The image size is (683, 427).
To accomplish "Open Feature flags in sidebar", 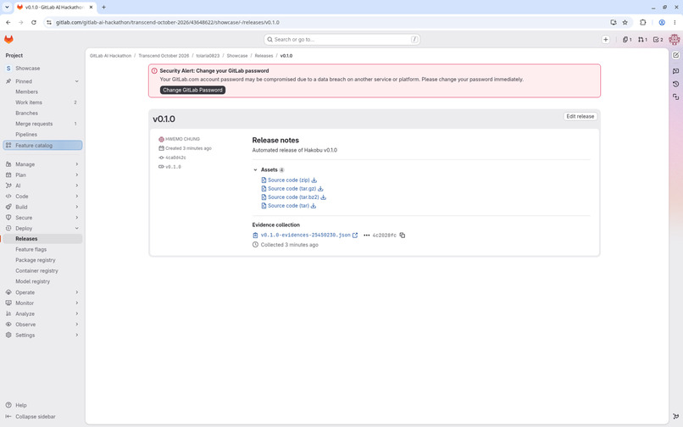I will pos(42,249).
